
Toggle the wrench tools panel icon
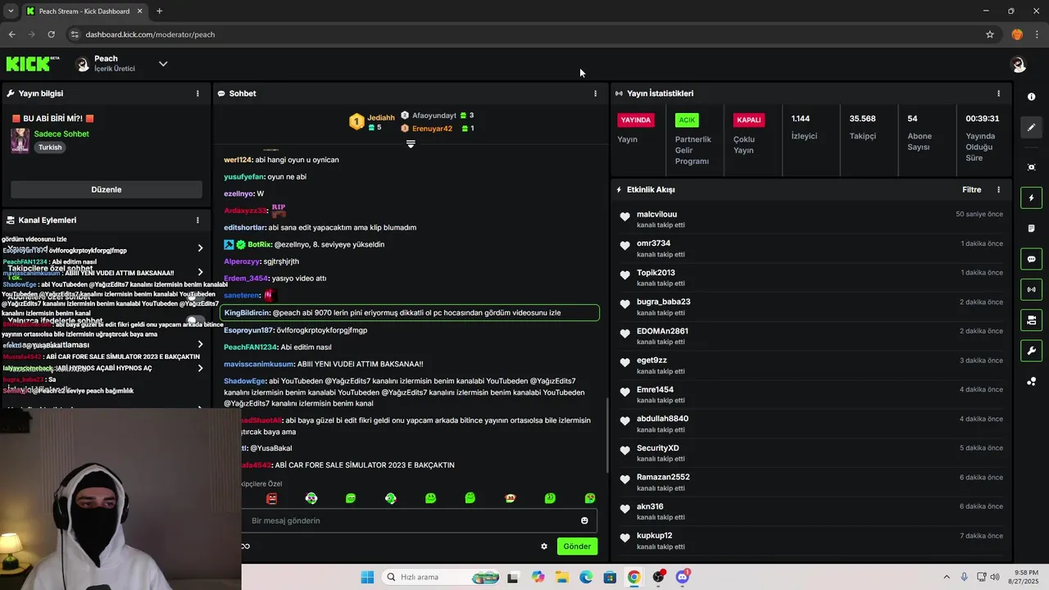(1031, 351)
